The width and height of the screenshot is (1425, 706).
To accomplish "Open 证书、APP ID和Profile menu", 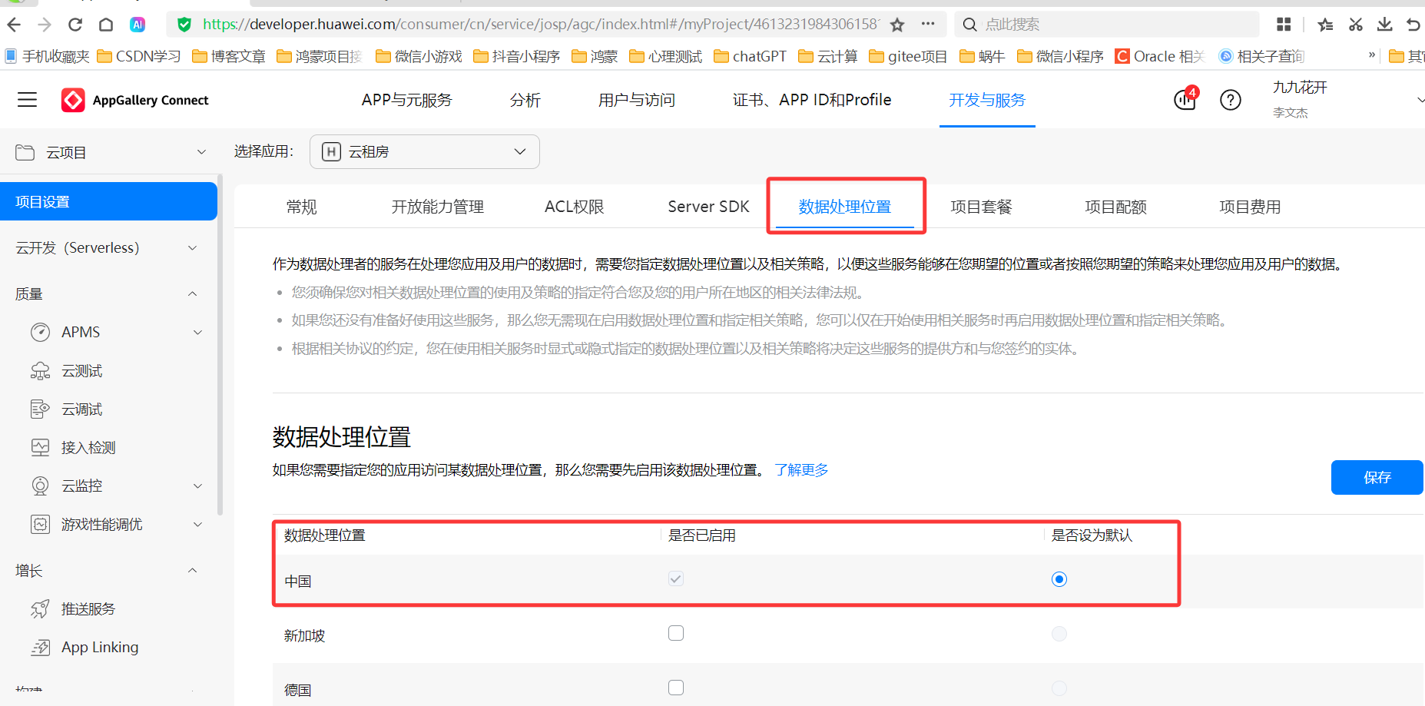I will 812,100.
